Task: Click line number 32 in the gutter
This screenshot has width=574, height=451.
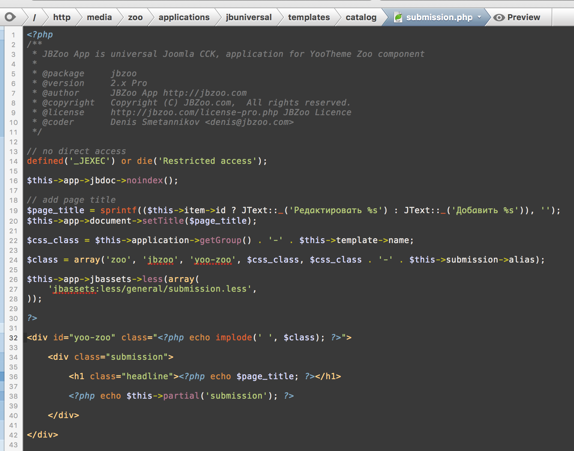Action: tap(13, 338)
